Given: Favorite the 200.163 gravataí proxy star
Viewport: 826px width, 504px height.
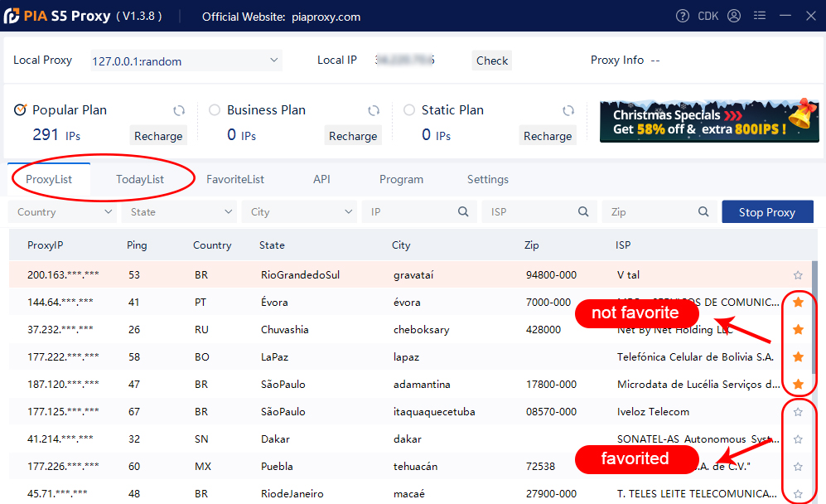Looking at the screenshot, I should pos(798,274).
